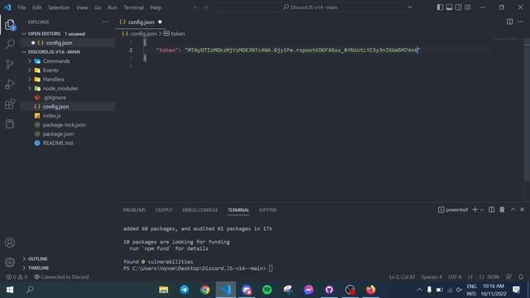530x298 pixels.
Task: Open the Manage gear settings
Action: (10, 262)
